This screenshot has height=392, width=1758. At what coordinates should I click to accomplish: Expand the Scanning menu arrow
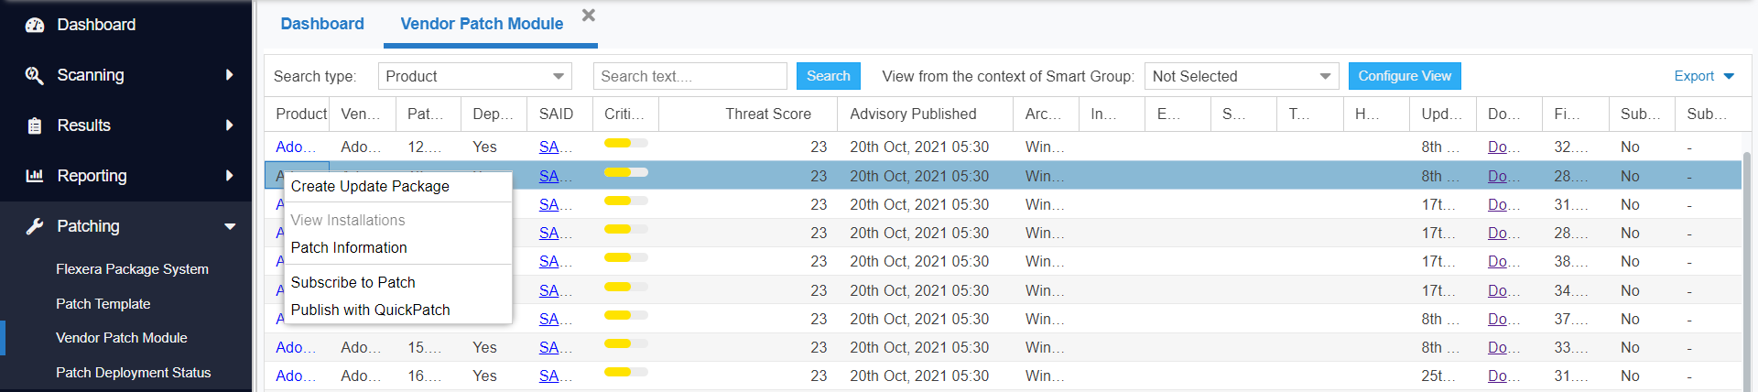tap(230, 75)
